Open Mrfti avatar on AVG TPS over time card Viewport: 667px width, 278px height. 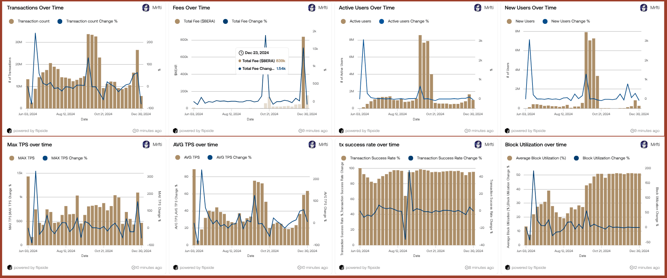click(x=312, y=145)
